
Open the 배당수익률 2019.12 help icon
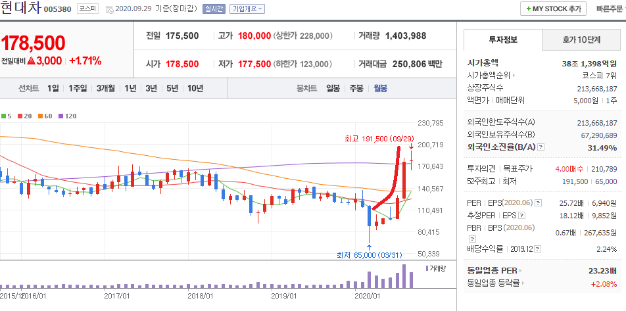pyautogui.click(x=538, y=249)
